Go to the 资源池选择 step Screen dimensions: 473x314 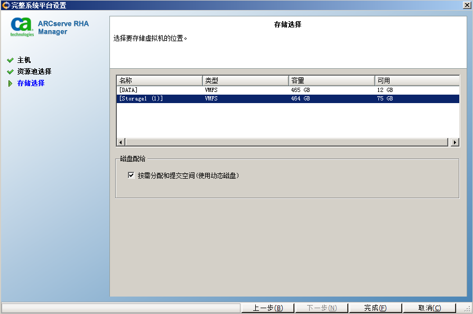(34, 71)
